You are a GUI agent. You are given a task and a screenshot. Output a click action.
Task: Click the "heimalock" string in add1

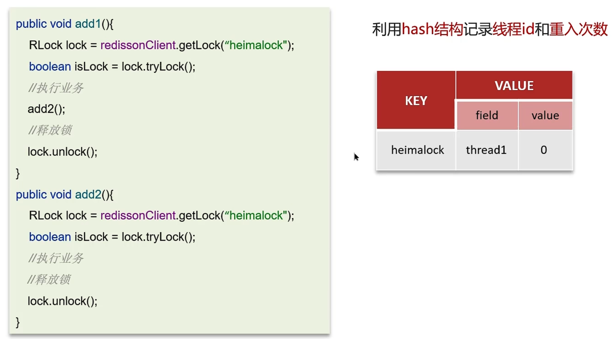click(256, 45)
